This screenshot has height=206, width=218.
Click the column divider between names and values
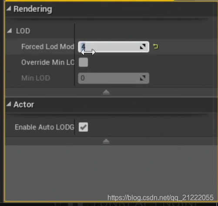coord(75,55)
